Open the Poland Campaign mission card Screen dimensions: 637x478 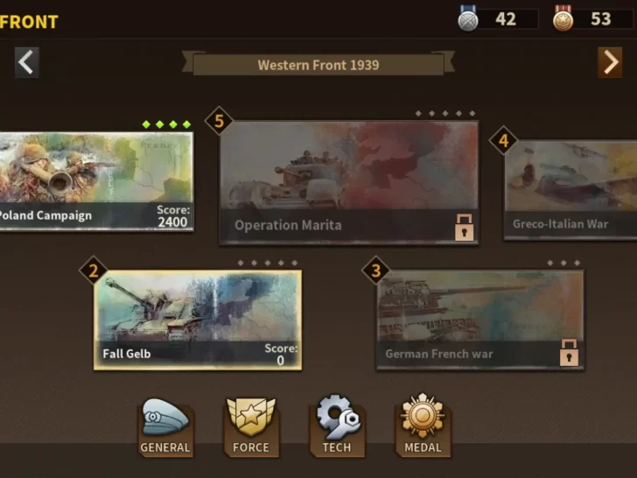click(96, 181)
